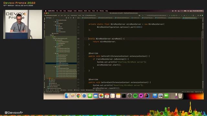Open the Navigate menu
The height and width of the screenshot is (116, 207).
pyautogui.click(x=70, y=11)
